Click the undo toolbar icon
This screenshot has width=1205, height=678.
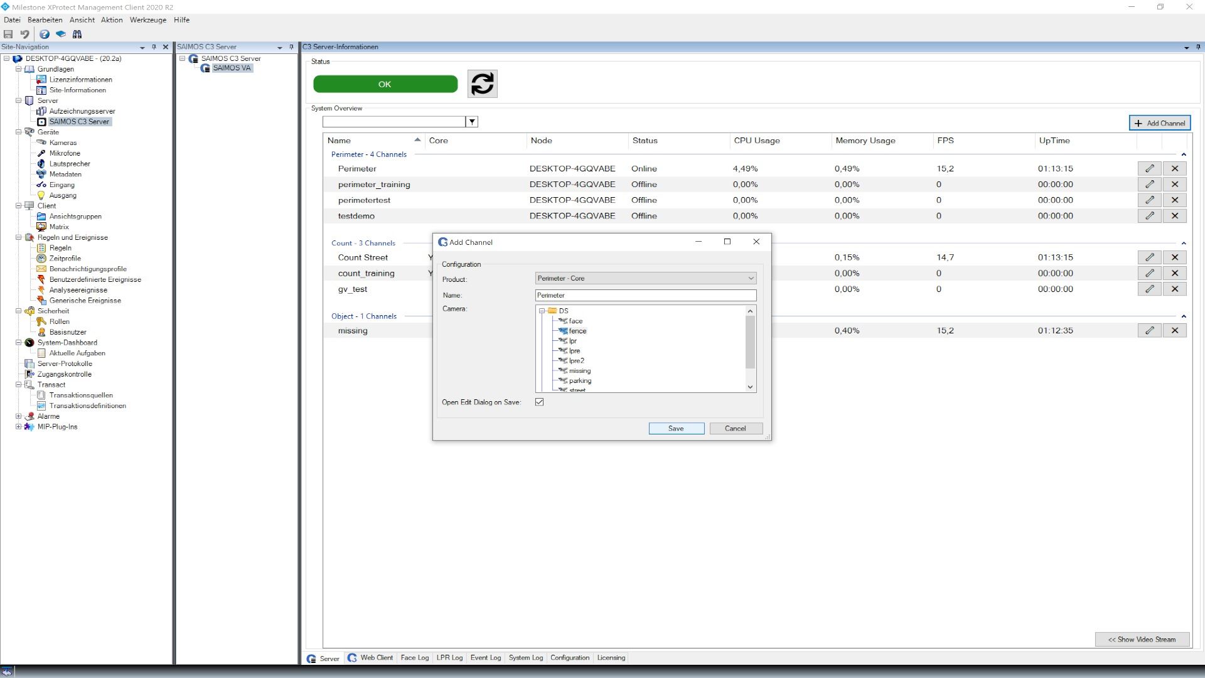[24, 35]
